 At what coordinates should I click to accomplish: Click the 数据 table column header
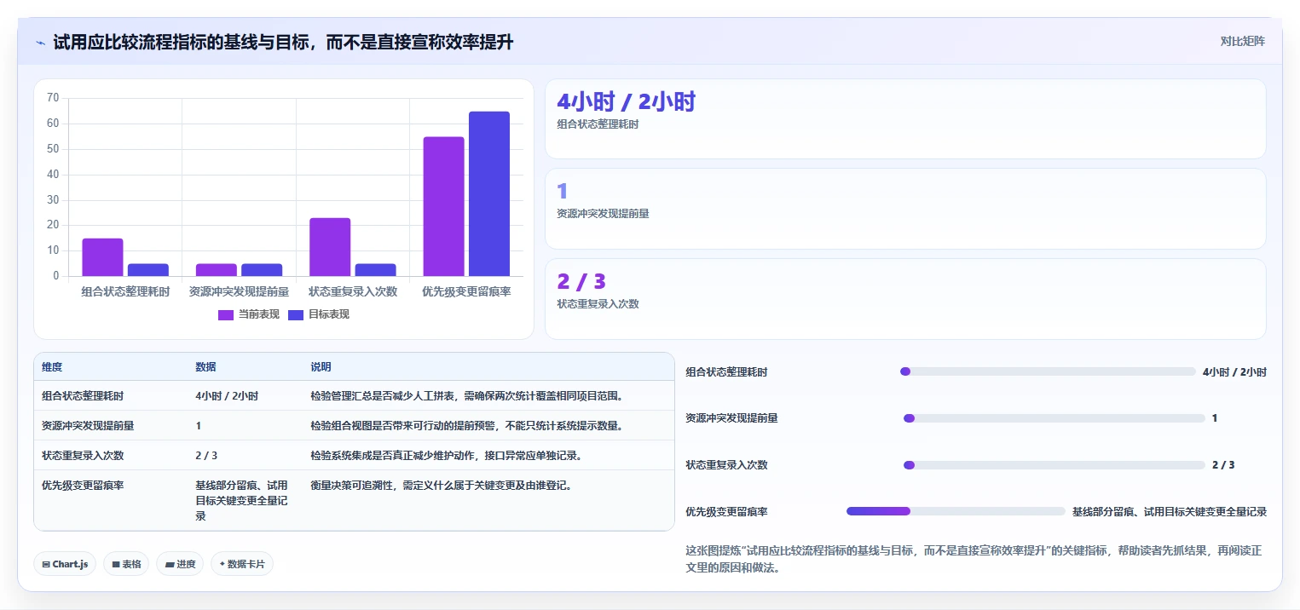(205, 367)
